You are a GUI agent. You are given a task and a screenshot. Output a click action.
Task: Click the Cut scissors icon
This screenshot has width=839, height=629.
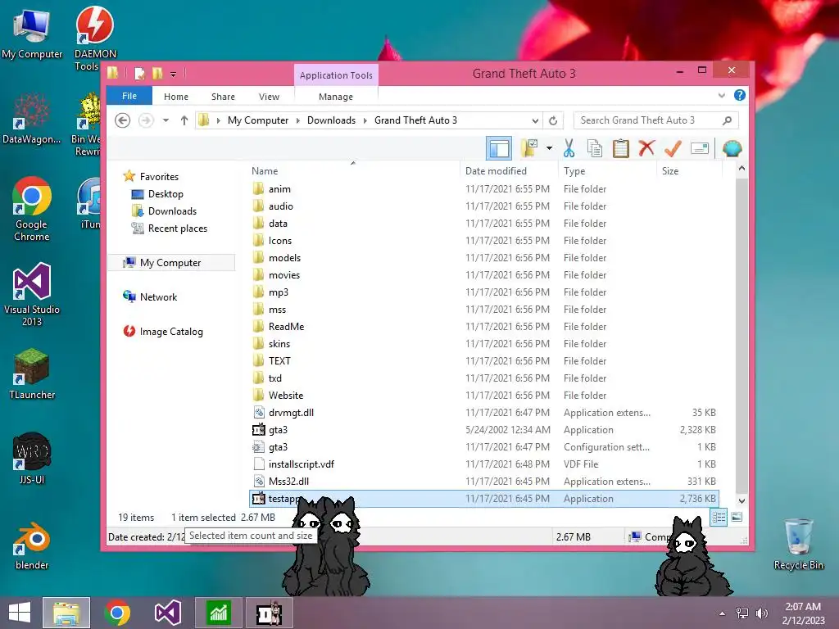(x=569, y=148)
